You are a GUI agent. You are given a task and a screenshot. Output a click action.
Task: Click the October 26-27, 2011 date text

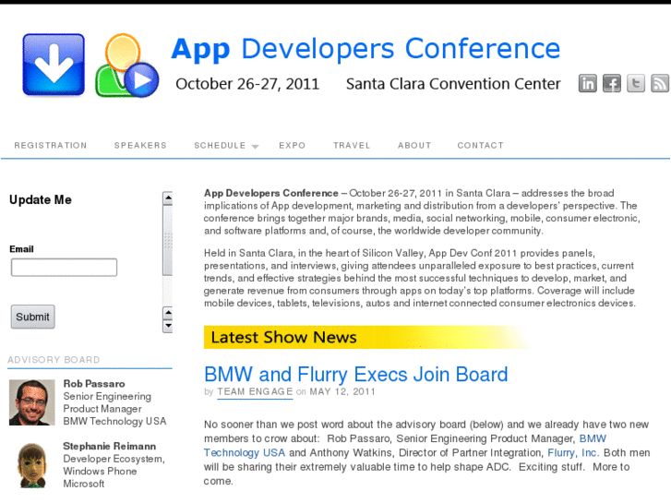247,84
